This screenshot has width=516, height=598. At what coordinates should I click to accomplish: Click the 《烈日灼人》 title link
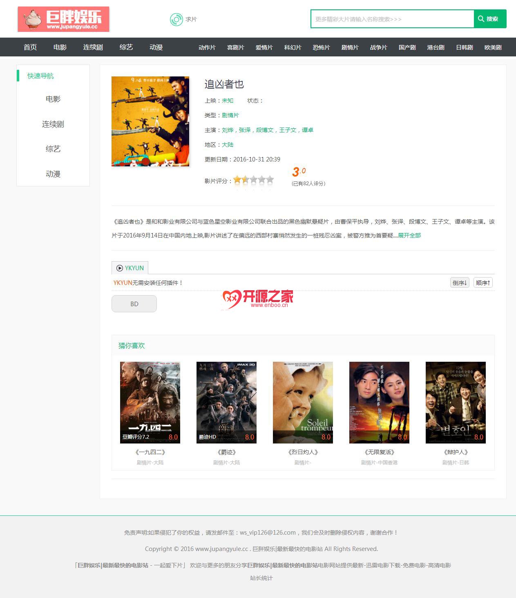tap(303, 452)
